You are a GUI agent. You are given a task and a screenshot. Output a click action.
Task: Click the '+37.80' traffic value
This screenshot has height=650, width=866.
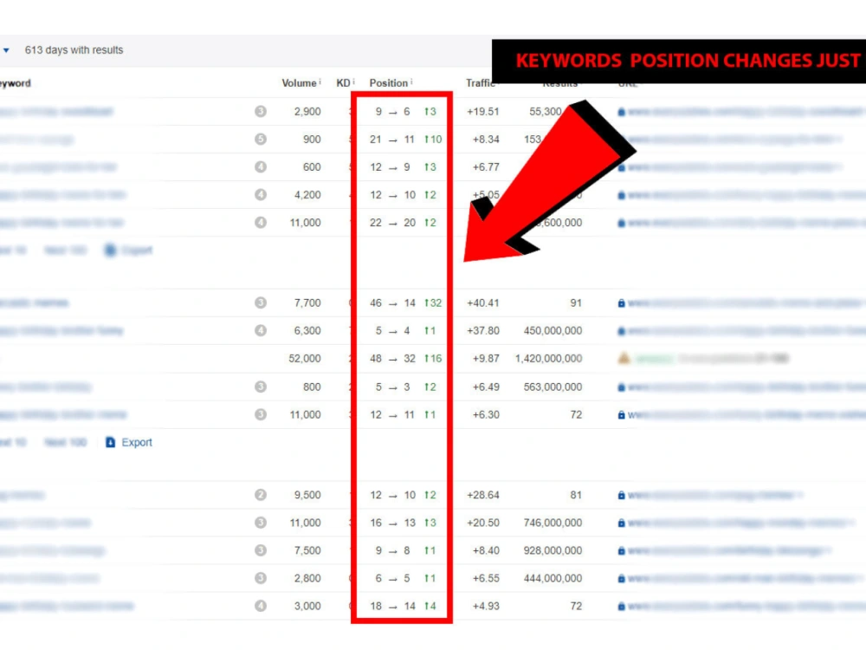click(482, 330)
